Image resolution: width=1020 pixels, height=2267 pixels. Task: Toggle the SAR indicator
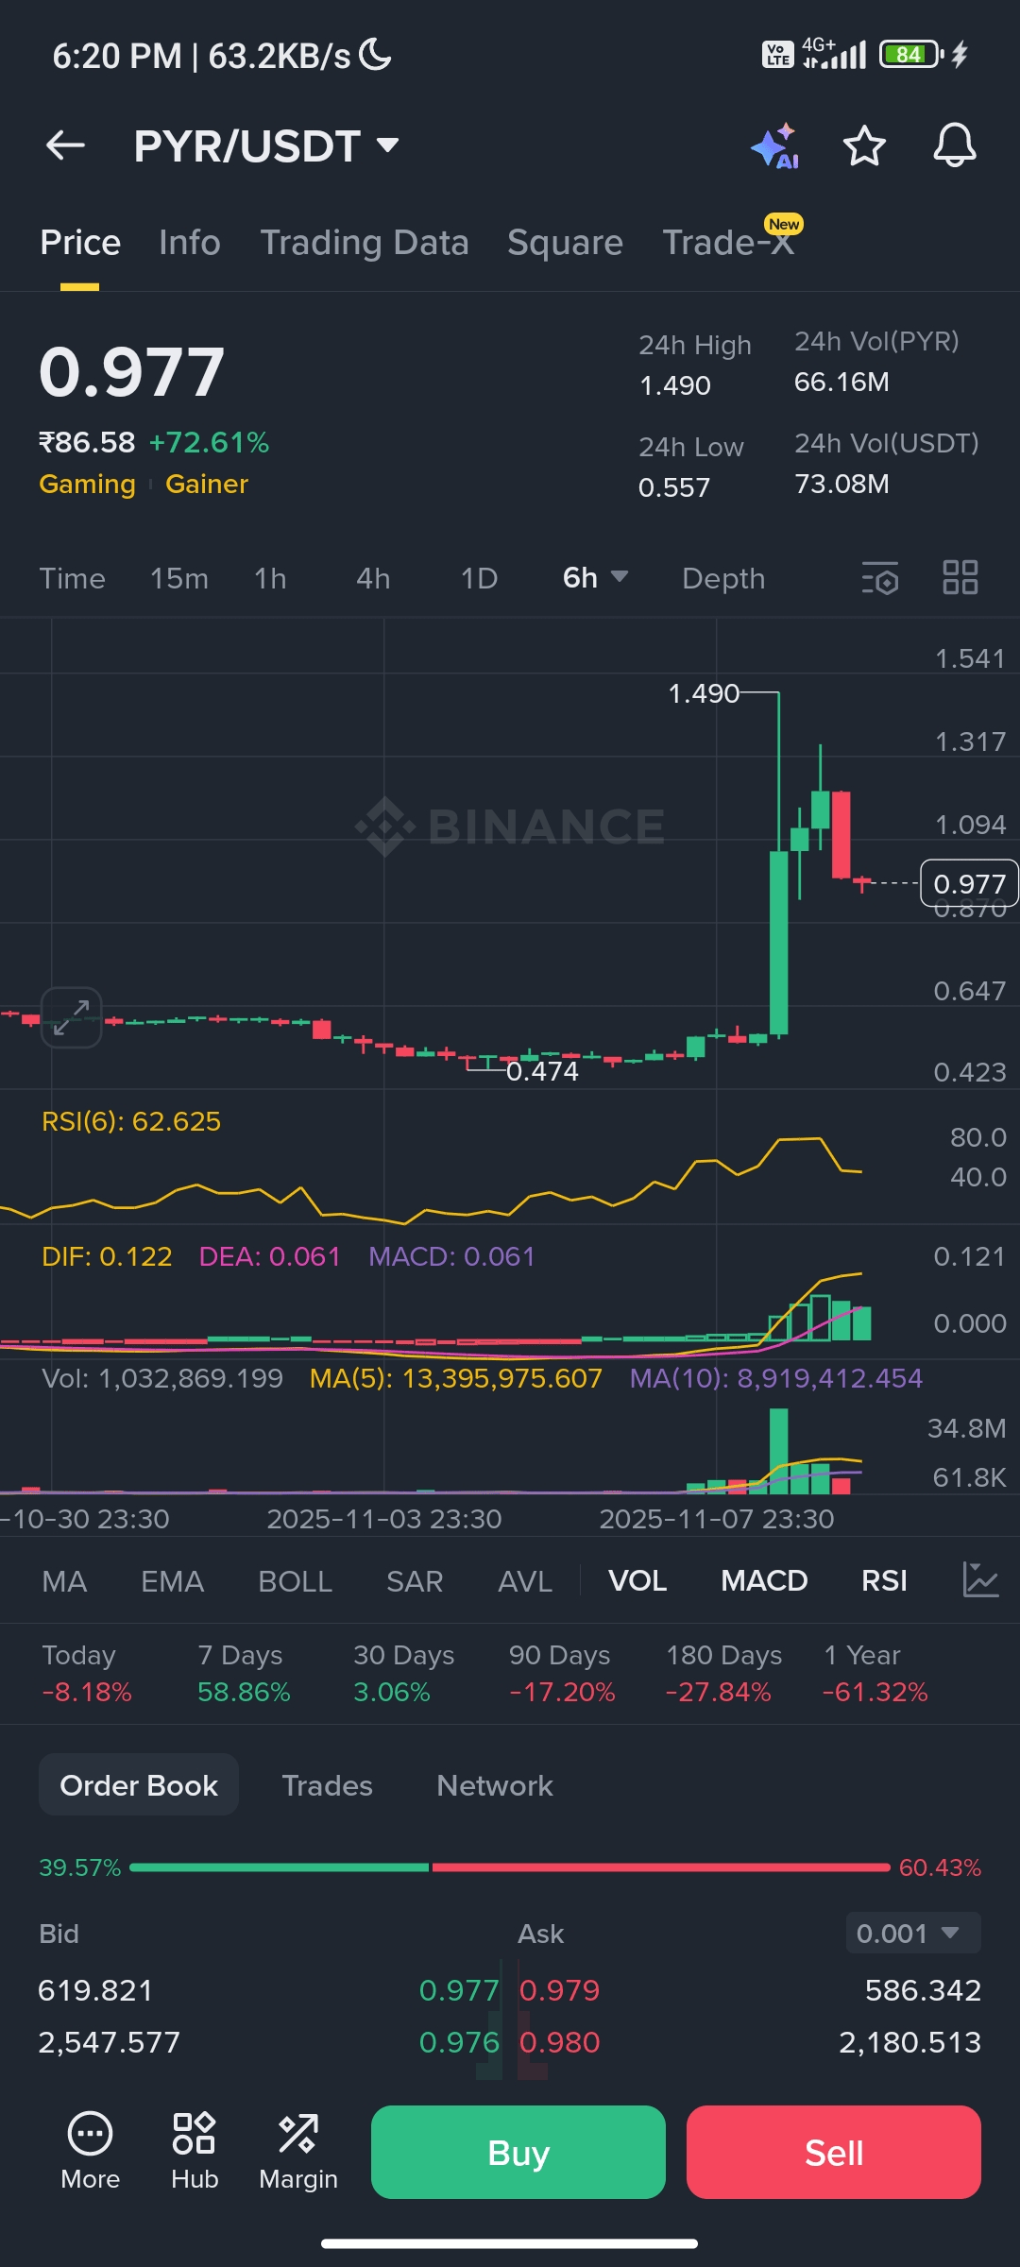415,1580
